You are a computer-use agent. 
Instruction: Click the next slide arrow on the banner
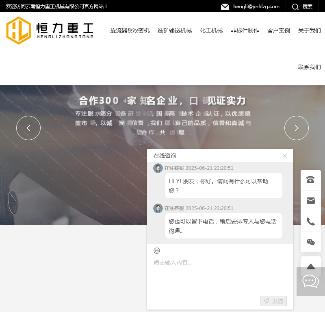pos(297,128)
